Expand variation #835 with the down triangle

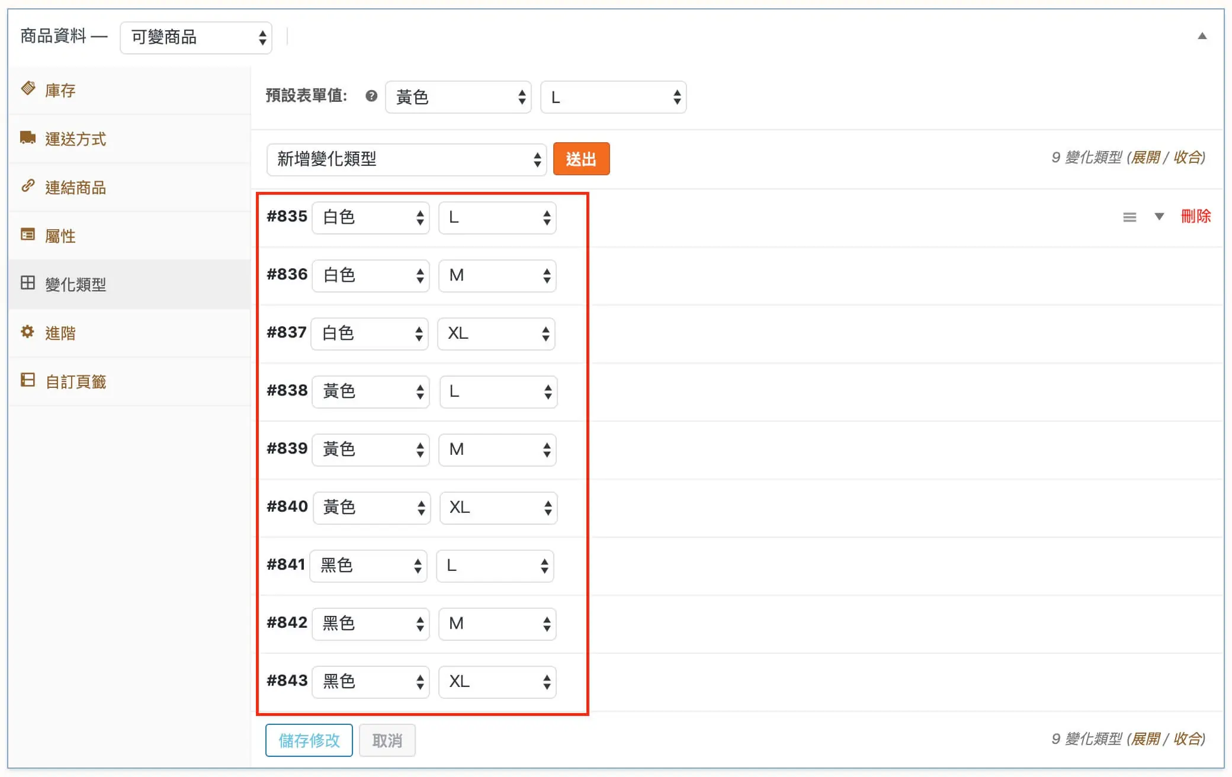point(1159,217)
